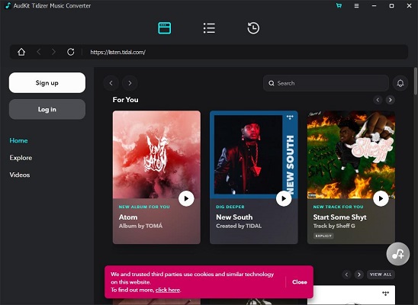Viewport: 418px width, 305px height.
Task: Click the EXPLICIT badge
Action: [x=323, y=236]
